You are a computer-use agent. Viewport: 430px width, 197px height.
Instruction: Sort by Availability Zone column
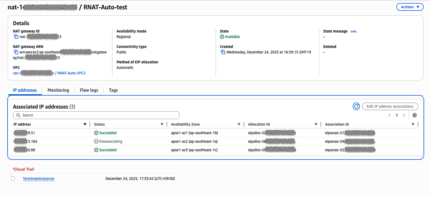click(x=239, y=124)
